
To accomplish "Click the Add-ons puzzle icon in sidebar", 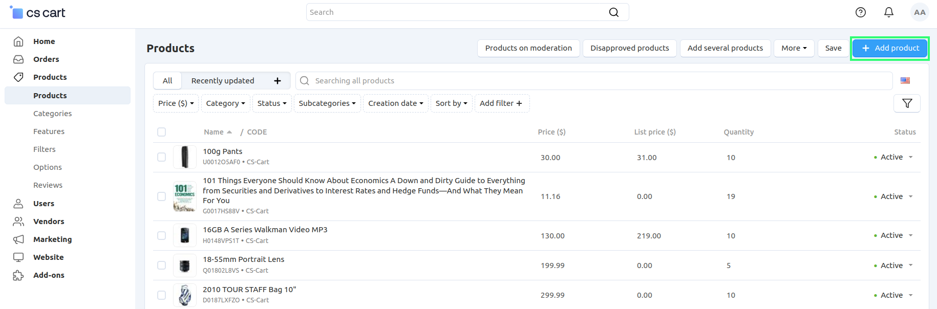I will (18, 275).
